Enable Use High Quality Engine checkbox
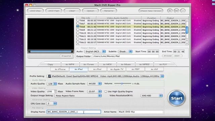 click(106, 91)
